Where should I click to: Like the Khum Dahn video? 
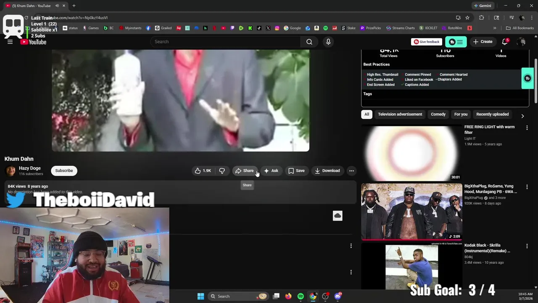coord(203,170)
